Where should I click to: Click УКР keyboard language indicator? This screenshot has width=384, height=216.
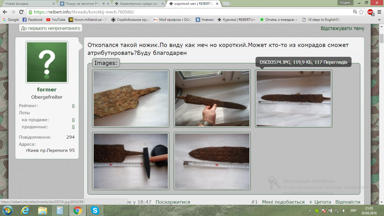pos(354,211)
